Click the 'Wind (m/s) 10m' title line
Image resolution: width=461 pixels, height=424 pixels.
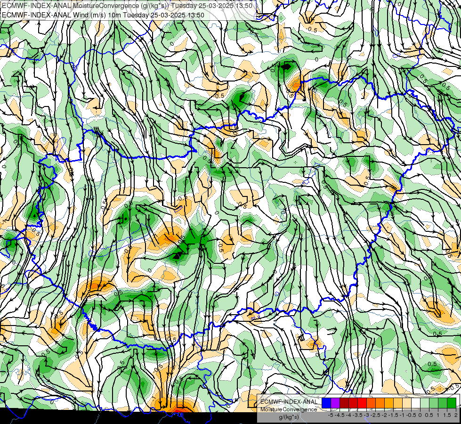pyautogui.click(x=103, y=15)
